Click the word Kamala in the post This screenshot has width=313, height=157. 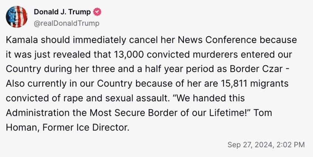click(x=22, y=40)
